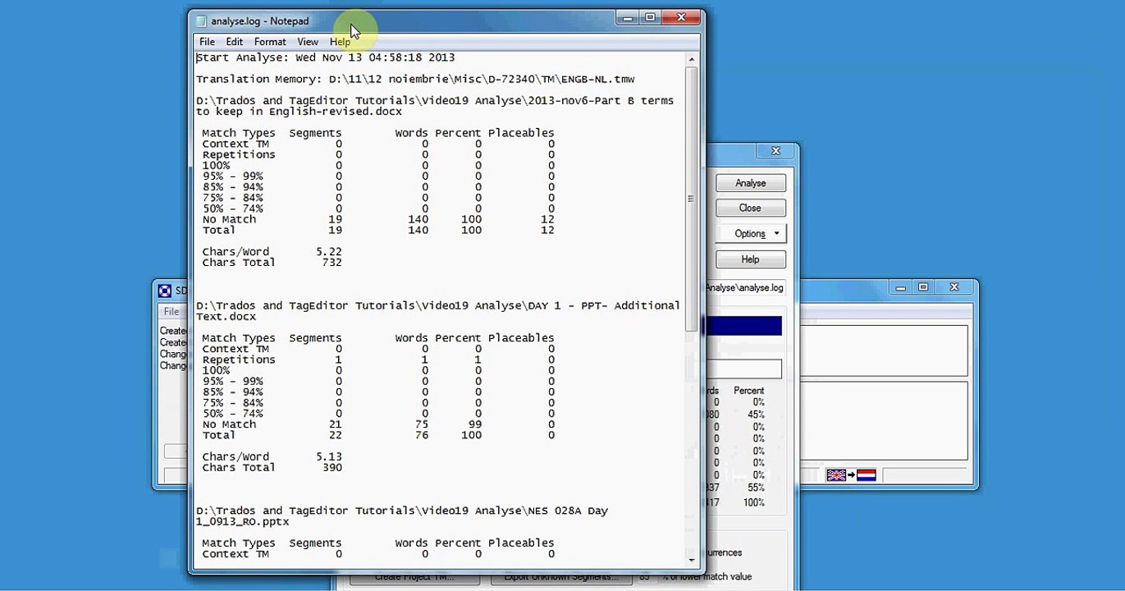This screenshot has height=591, width=1125.
Task: Click the SDL Trados Workbench title icon
Action: pyautogui.click(x=165, y=291)
